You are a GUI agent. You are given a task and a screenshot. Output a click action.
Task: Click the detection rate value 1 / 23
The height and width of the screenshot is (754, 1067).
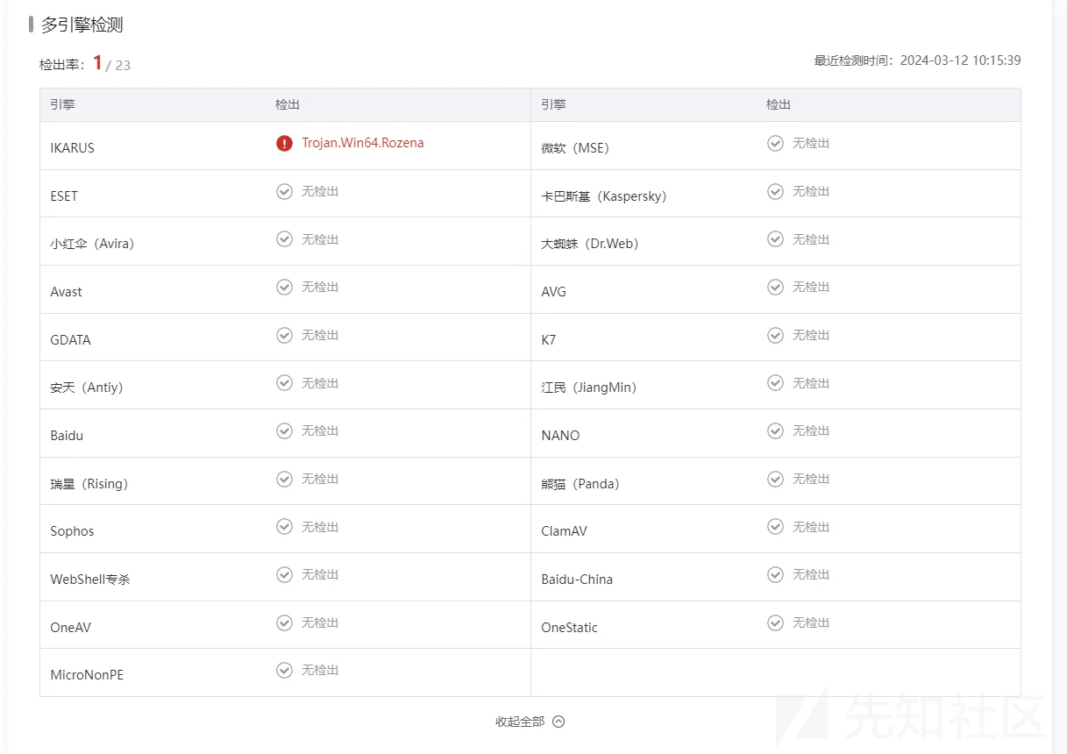[111, 64]
